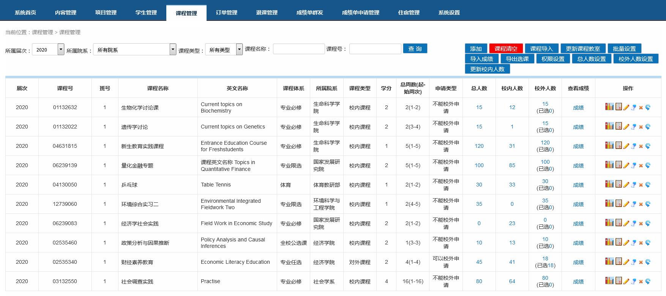Click the books icon for 生物化学讨论课

pos(609,107)
